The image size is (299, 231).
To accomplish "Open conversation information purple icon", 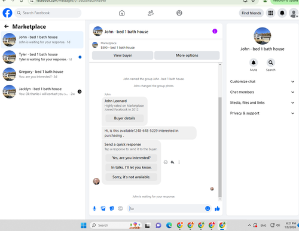I will 215,31.
